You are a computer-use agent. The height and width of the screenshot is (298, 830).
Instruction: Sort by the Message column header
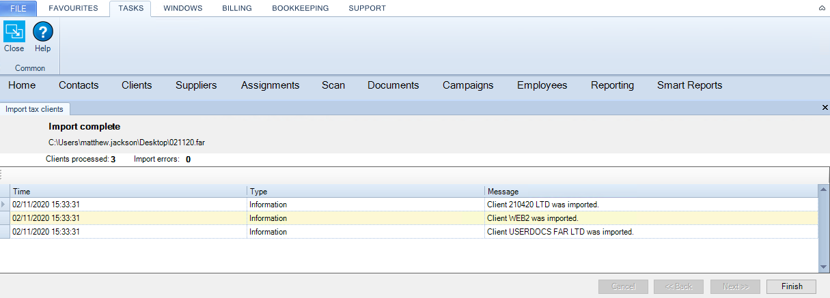[651, 192]
